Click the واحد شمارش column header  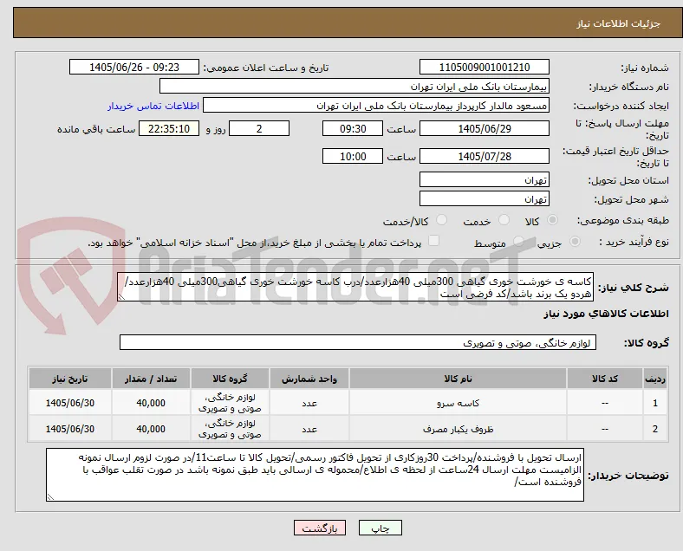point(309,379)
